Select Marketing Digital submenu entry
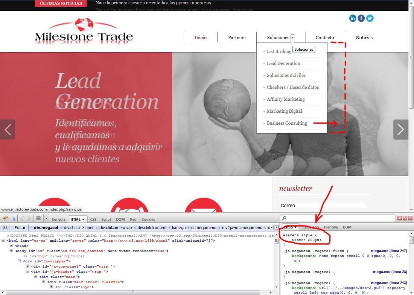The height and width of the screenshot is (295, 414). [284, 111]
